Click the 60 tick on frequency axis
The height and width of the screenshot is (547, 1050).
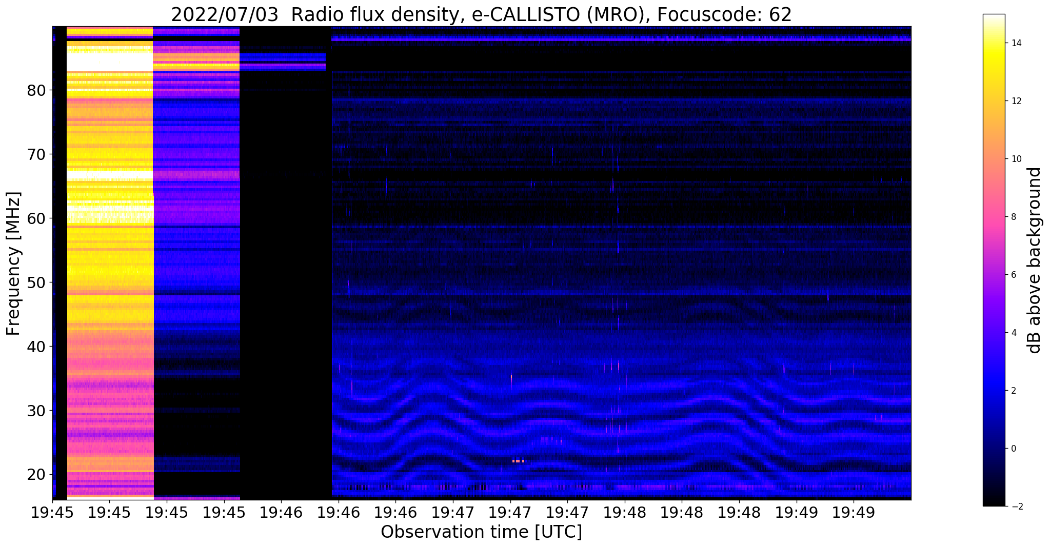pyautogui.click(x=36, y=218)
